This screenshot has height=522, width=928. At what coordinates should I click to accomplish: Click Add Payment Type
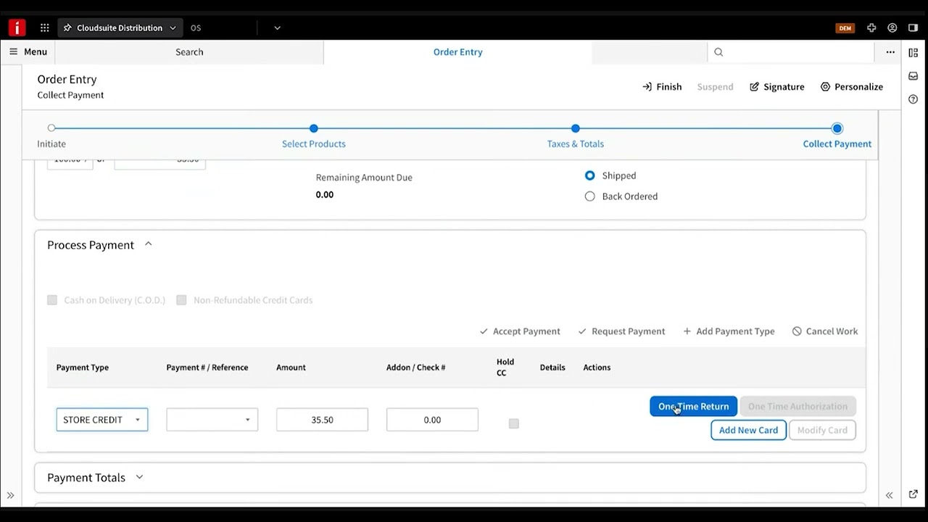tap(729, 331)
